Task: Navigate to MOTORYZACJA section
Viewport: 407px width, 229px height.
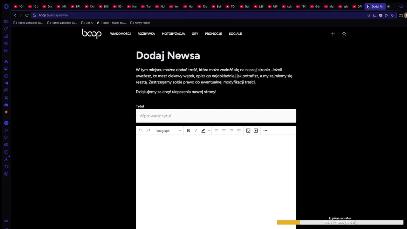Action: tap(173, 34)
